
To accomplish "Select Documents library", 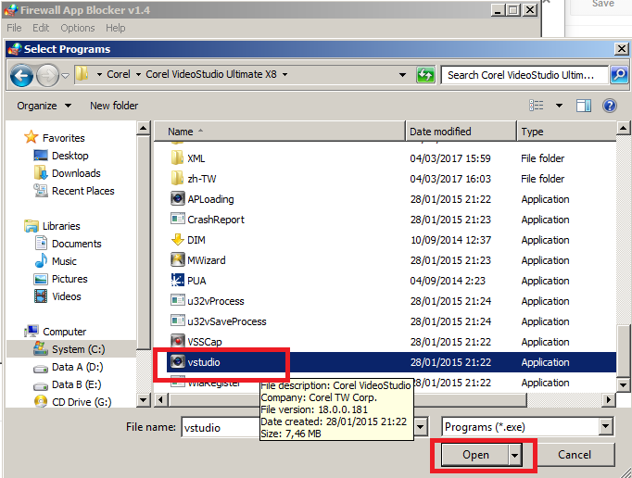I will click(69, 244).
